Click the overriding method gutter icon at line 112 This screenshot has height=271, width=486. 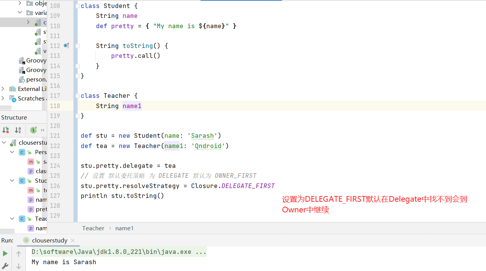coord(66,46)
